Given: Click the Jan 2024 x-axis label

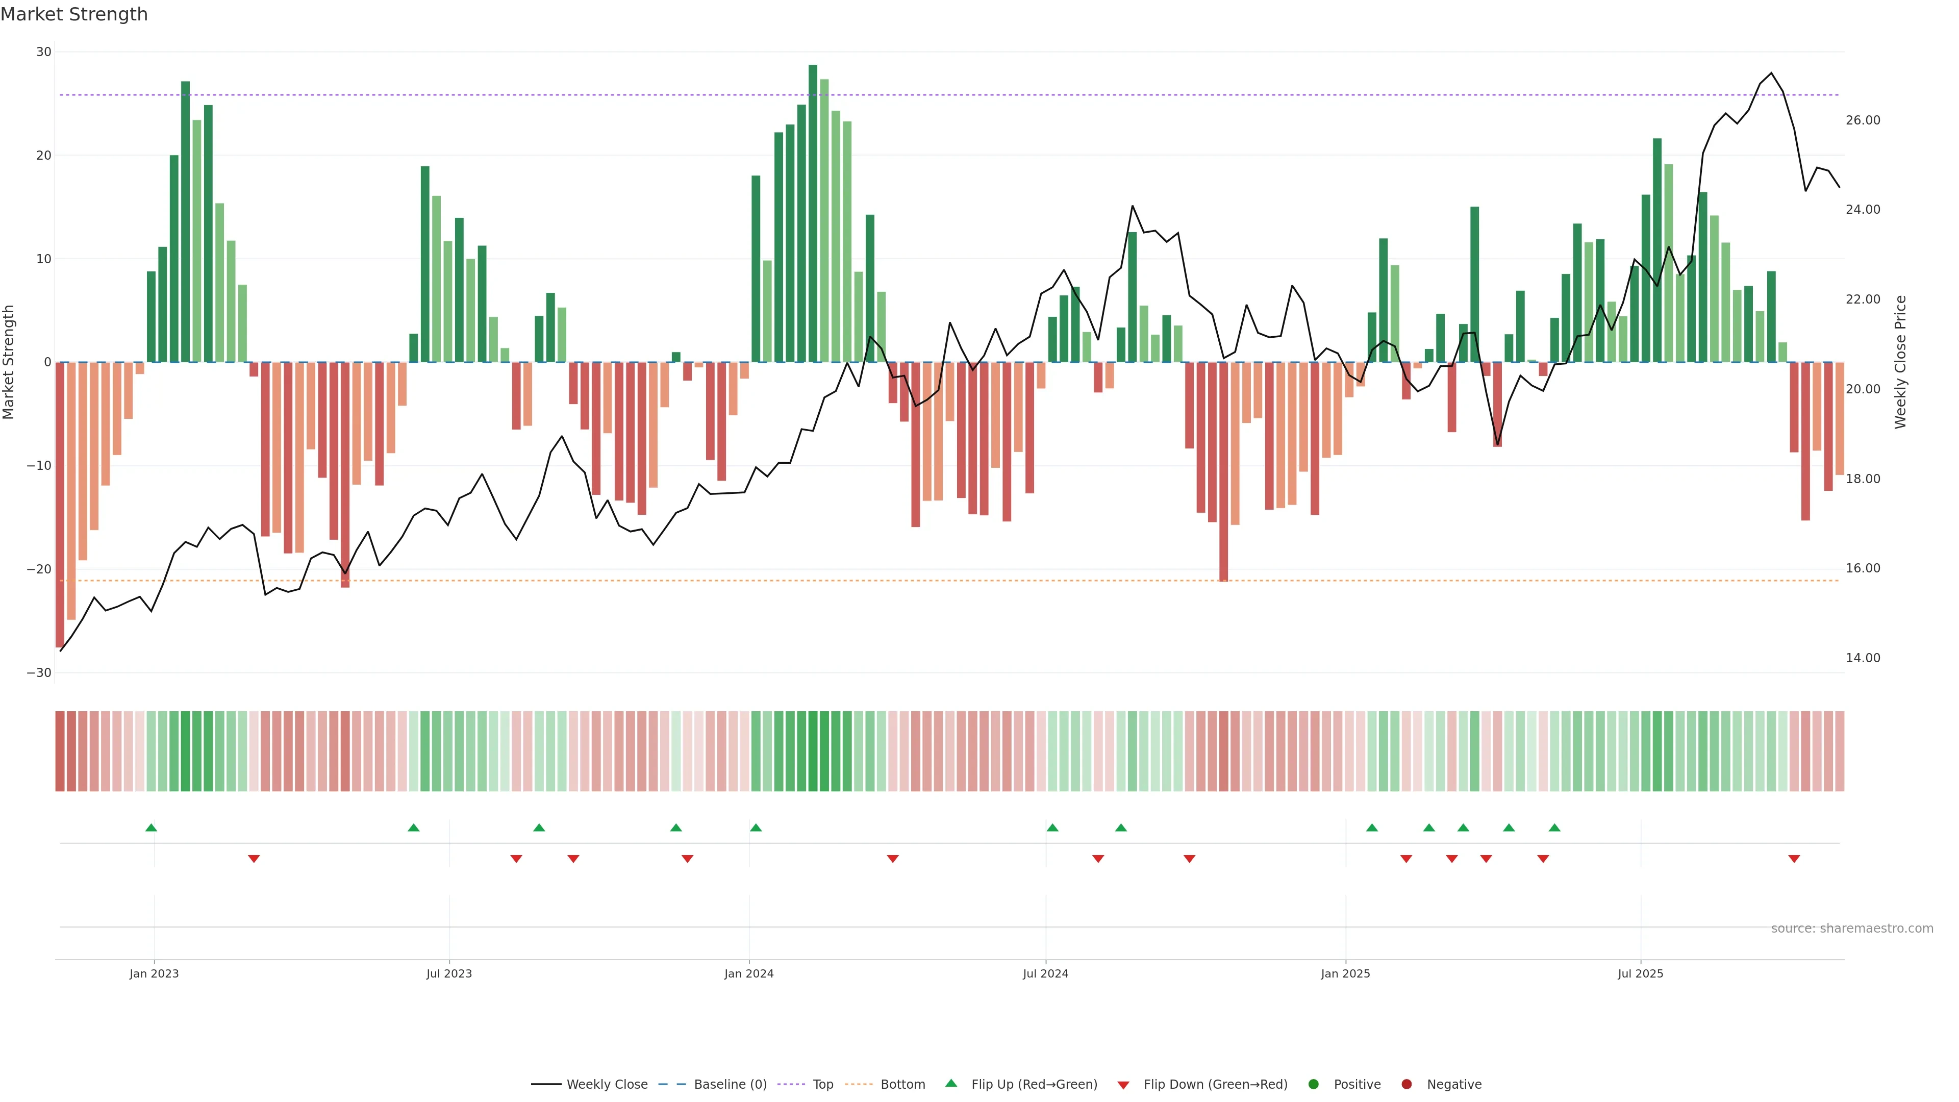Looking at the screenshot, I should tap(748, 973).
